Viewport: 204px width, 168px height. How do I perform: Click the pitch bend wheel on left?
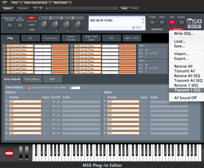pos(21,153)
